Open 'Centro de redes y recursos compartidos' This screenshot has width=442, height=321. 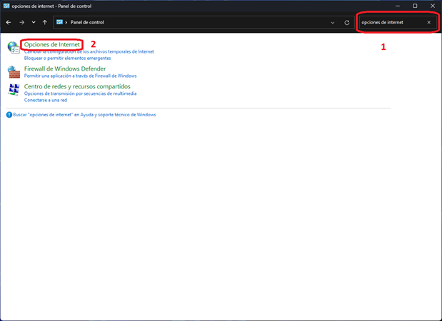pos(77,86)
